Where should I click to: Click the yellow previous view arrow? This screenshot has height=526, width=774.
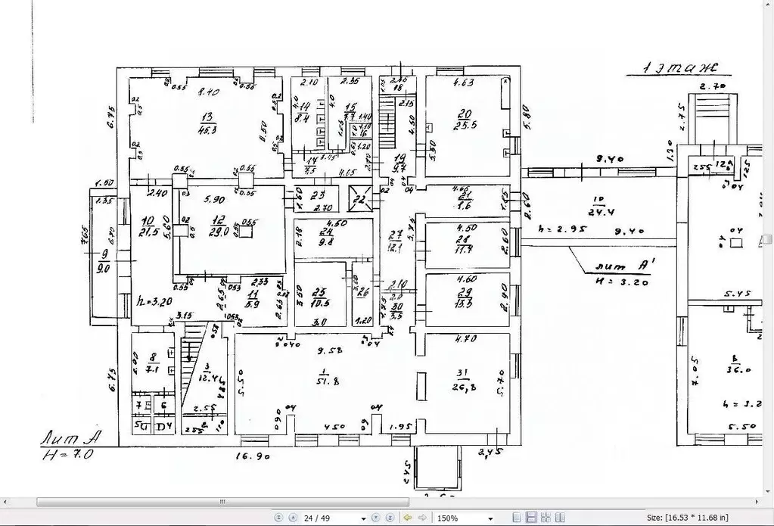tap(407, 518)
